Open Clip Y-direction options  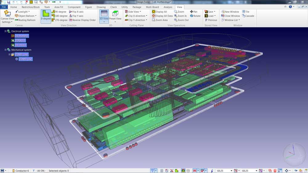pos(136,20)
